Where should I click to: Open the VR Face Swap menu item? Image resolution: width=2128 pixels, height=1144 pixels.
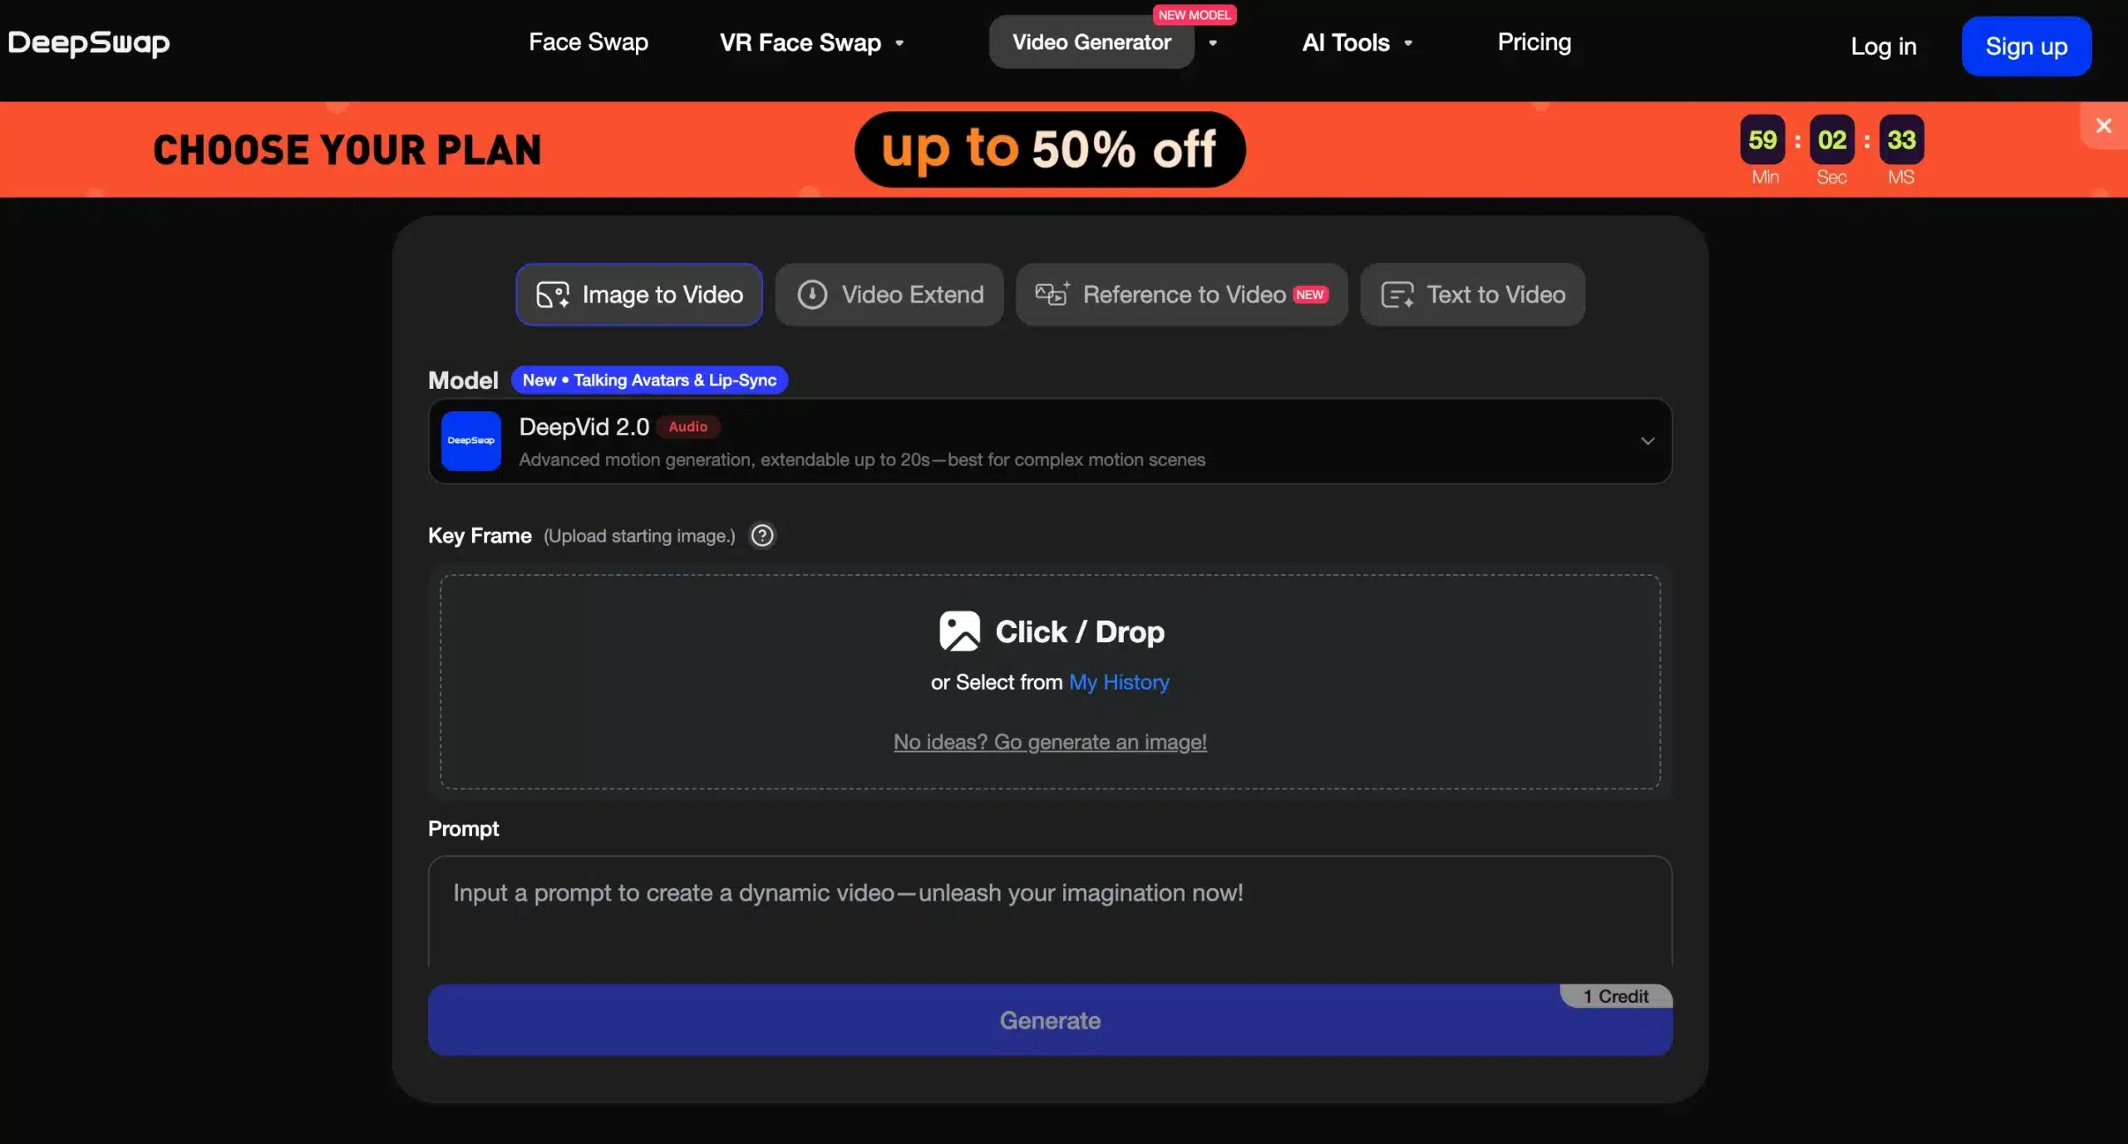800,42
